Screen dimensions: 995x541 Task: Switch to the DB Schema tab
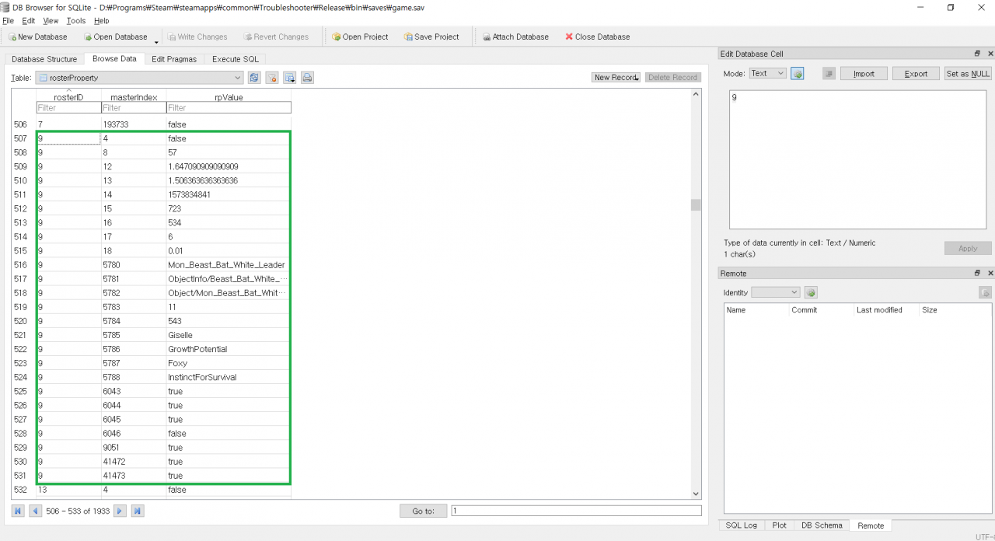(x=822, y=525)
